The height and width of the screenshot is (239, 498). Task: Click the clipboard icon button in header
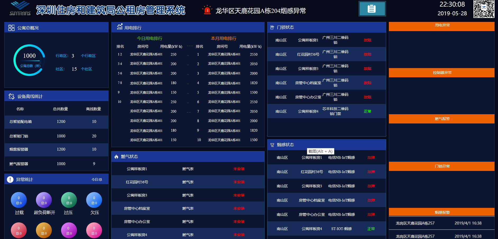click(x=372, y=9)
